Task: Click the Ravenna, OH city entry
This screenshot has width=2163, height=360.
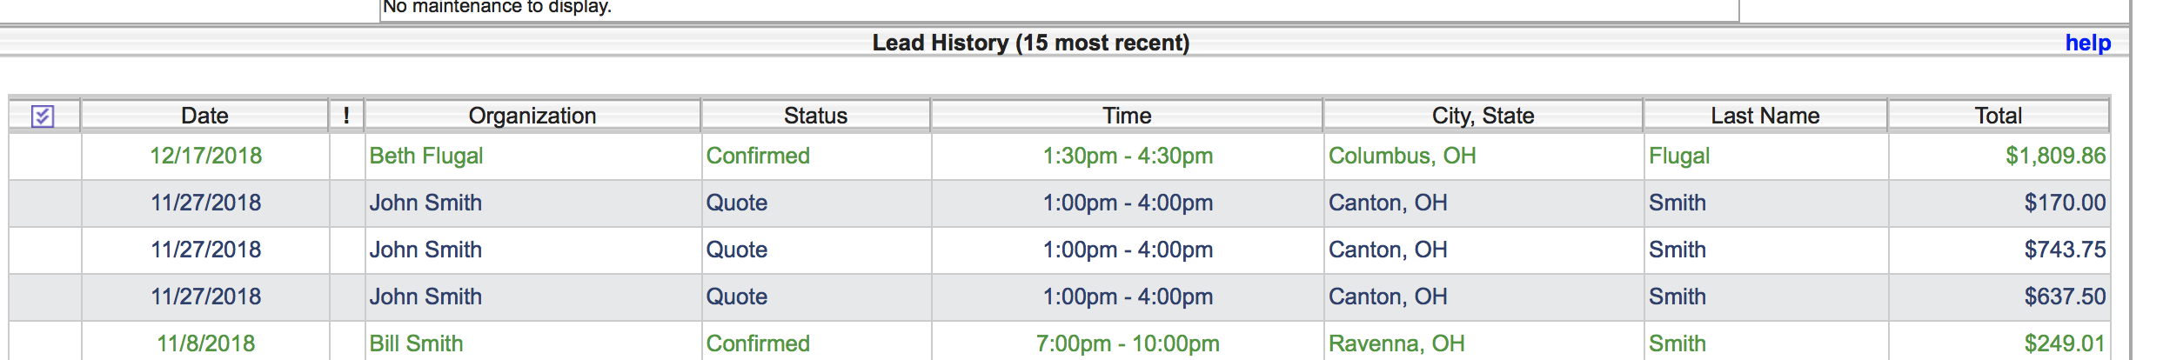Action: pos(1396,343)
